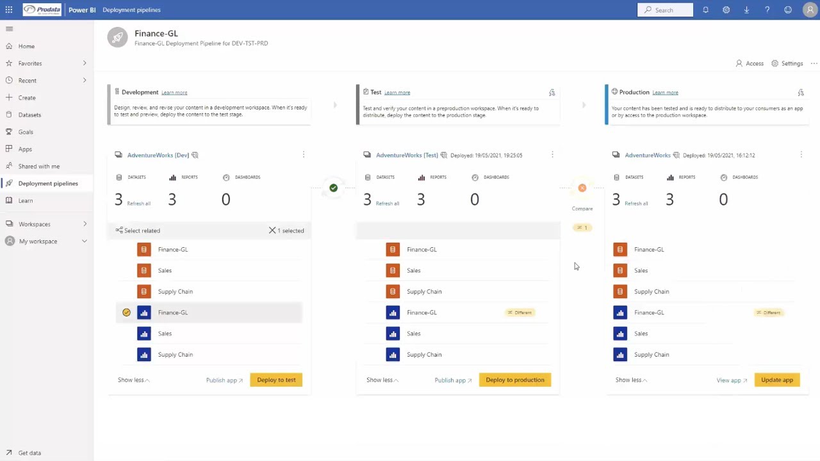Open pipeline Settings
The height and width of the screenshot is (461, 820).
pos(787,63)
